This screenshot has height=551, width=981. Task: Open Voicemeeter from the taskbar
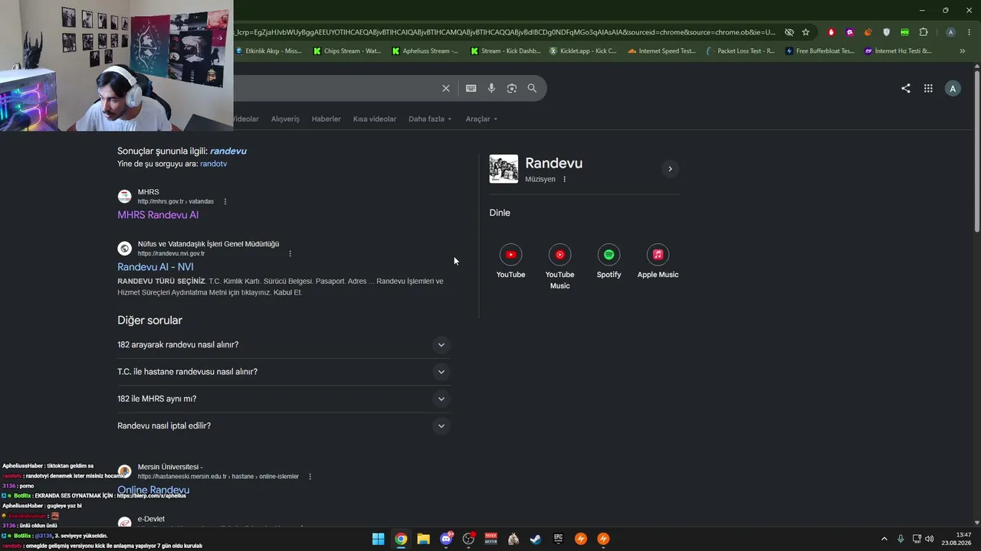(491, 539)
